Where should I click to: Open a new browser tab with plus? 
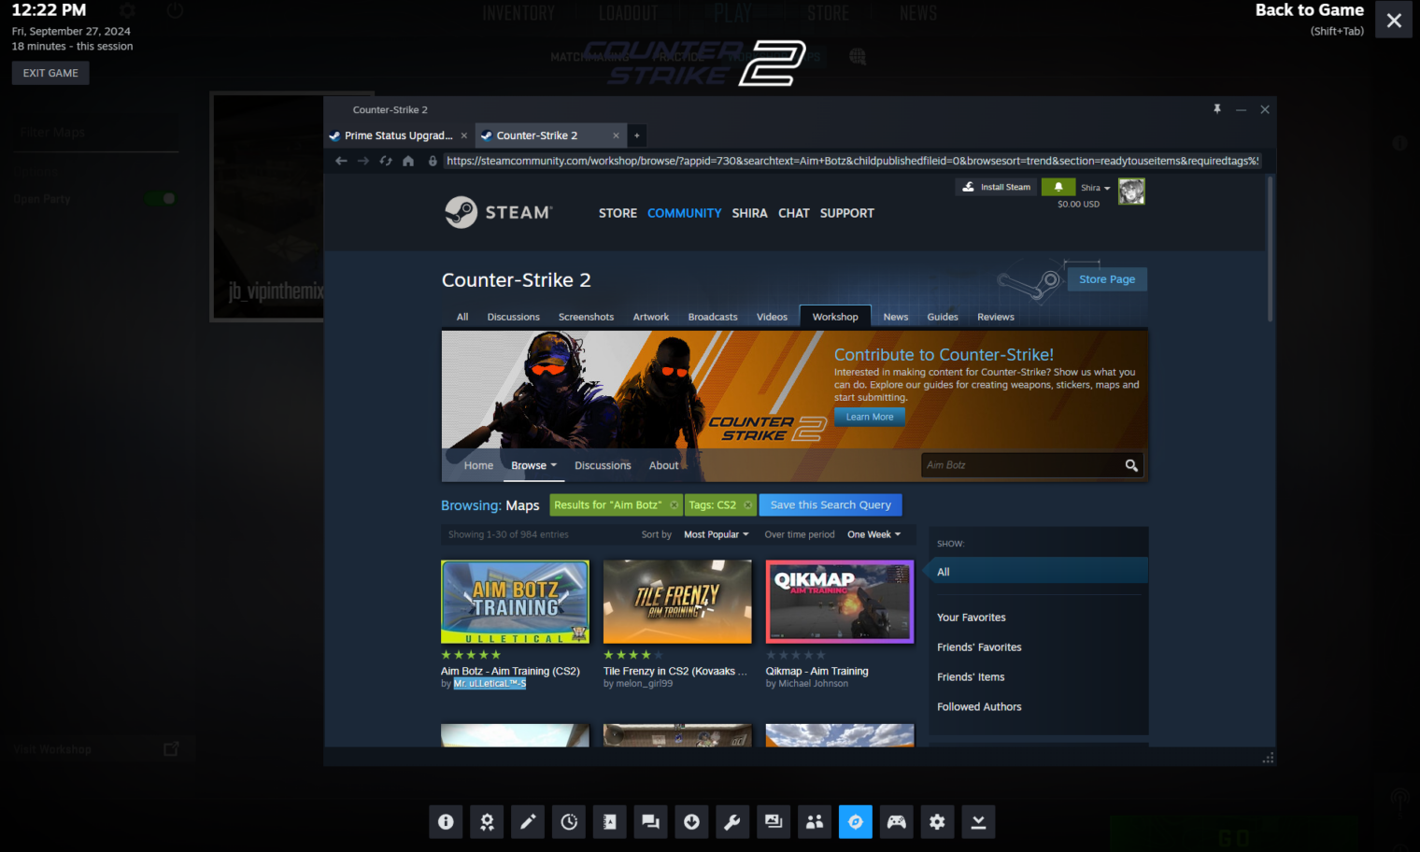(x=637, y=135)
